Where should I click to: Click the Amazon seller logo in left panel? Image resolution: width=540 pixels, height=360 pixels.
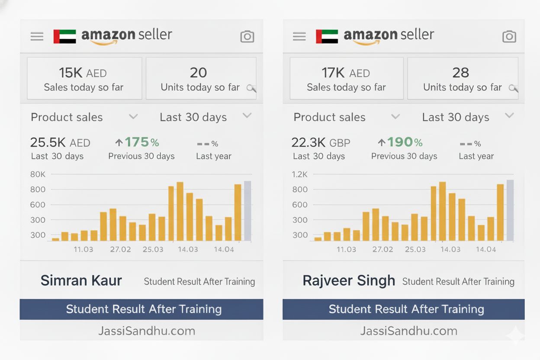pyautogui.click(x=126, y=35)
